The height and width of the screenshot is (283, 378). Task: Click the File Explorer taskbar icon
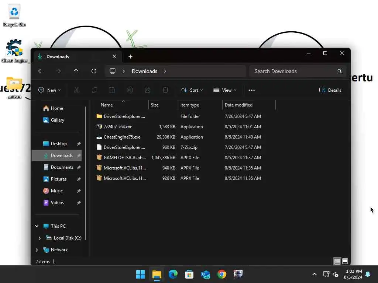[x=157, y=274]
